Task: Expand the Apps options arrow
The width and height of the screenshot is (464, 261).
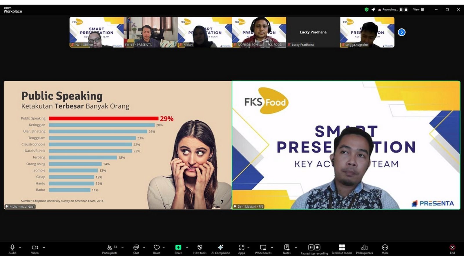Action: click(x=248, y=247)
